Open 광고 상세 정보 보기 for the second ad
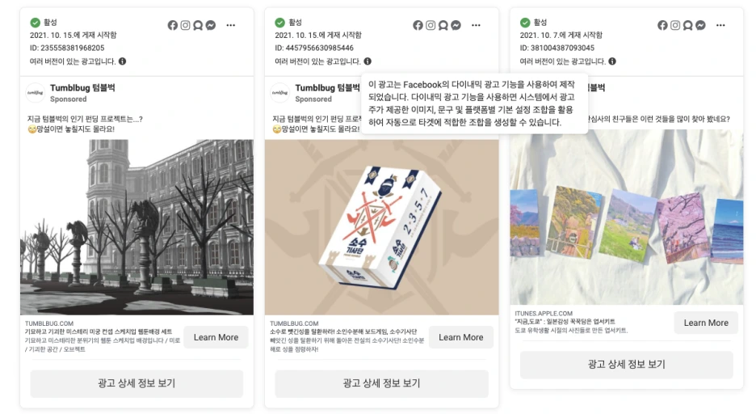 (381, 383)
